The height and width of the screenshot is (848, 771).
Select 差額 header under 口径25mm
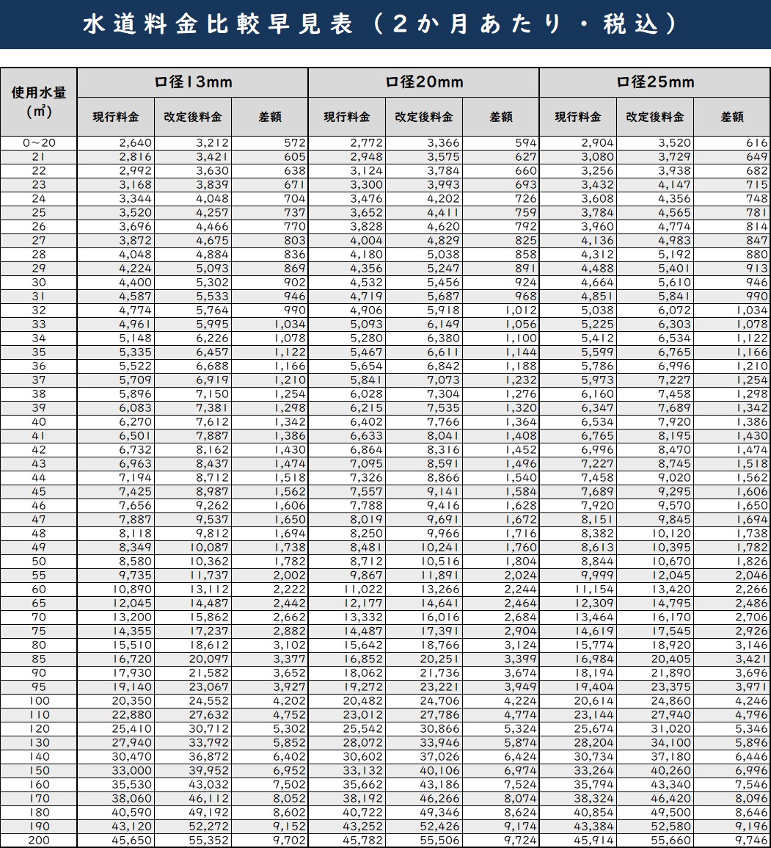[x=732, y=117]
